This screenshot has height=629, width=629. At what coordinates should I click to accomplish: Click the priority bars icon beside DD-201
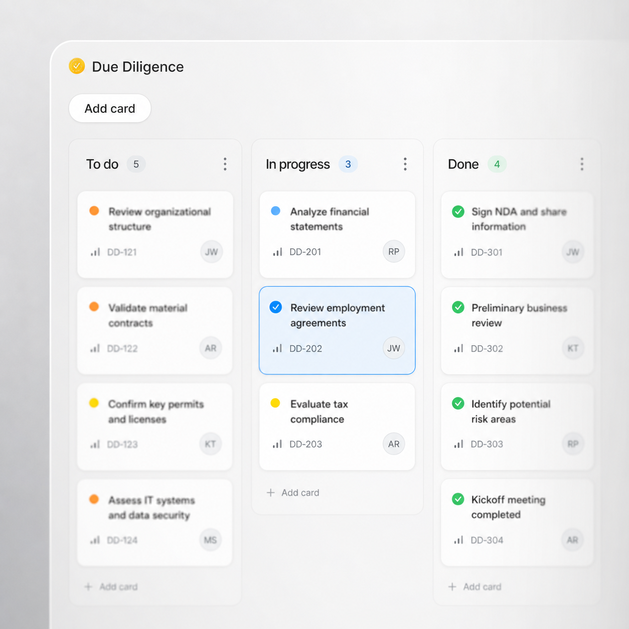[x=277, y=252]
